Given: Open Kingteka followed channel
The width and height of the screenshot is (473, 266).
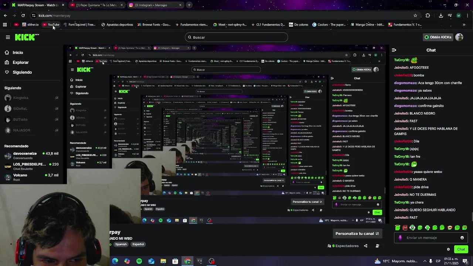Looking at the screenshot, I should [x=31, y=98].
